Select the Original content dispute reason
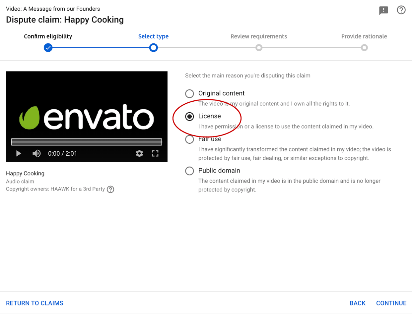Image resolution: width=412 pixels, height=314 pixels. [x=189, y=94]
